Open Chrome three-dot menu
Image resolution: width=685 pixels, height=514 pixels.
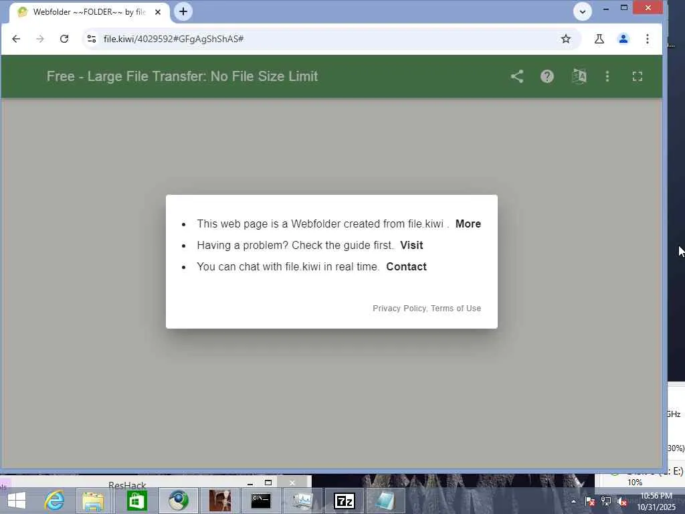click(x=648, y=39)
